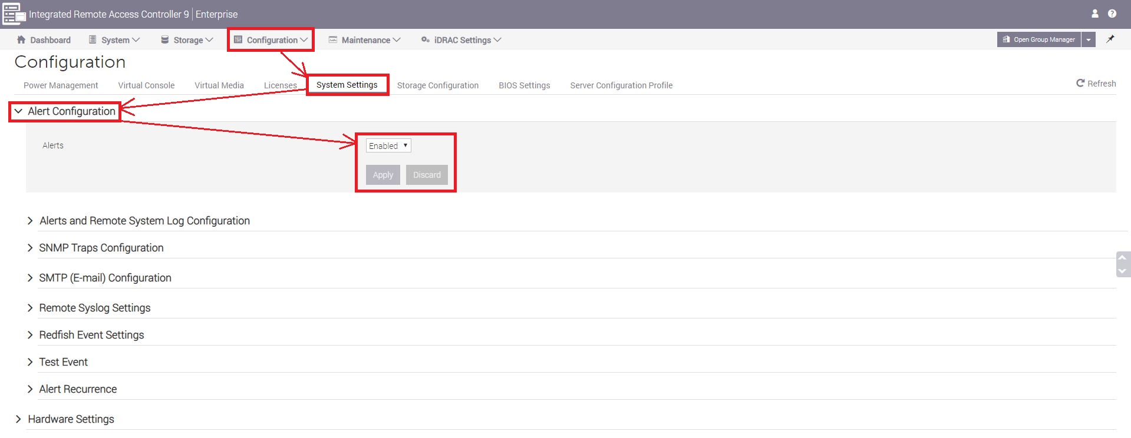
Task: Expand Remote Syslog Settings
Action: coord(89,308)
